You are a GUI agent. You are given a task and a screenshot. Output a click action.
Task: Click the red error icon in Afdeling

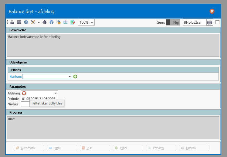pos(24,93)
